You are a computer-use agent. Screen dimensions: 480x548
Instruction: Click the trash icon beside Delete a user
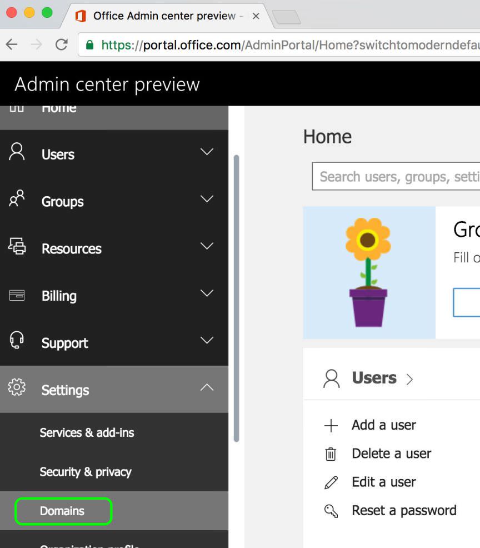pyautogui.click(x=331, y=454)
